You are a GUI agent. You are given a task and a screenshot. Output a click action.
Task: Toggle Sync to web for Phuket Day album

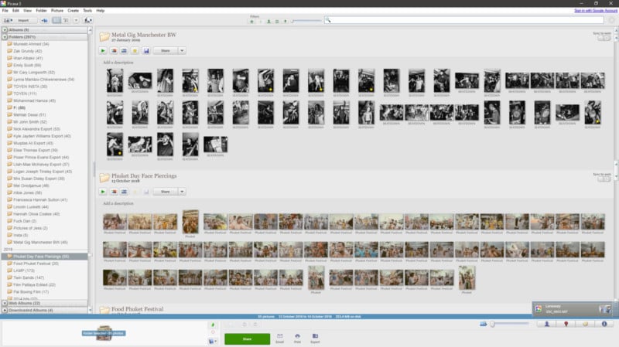pyautogui.click(x=604, y=179)
